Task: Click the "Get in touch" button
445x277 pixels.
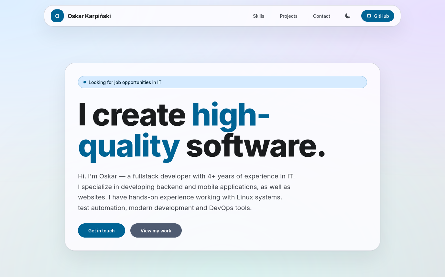Action: coord(102,230)
